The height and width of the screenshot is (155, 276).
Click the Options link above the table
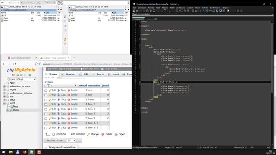tap(49, 82)
